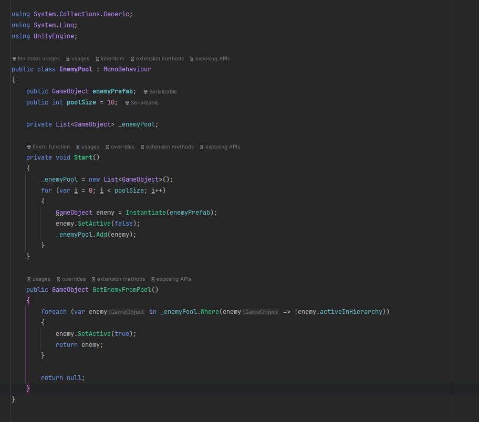
Task: Click the MonoBehaviour base class name
Action: pyautogui.click(x=128, y=69)
